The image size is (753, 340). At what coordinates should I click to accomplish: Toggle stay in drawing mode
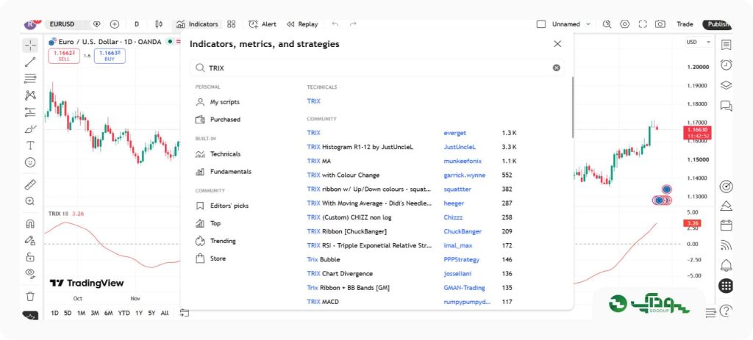[x=30, y=240]
